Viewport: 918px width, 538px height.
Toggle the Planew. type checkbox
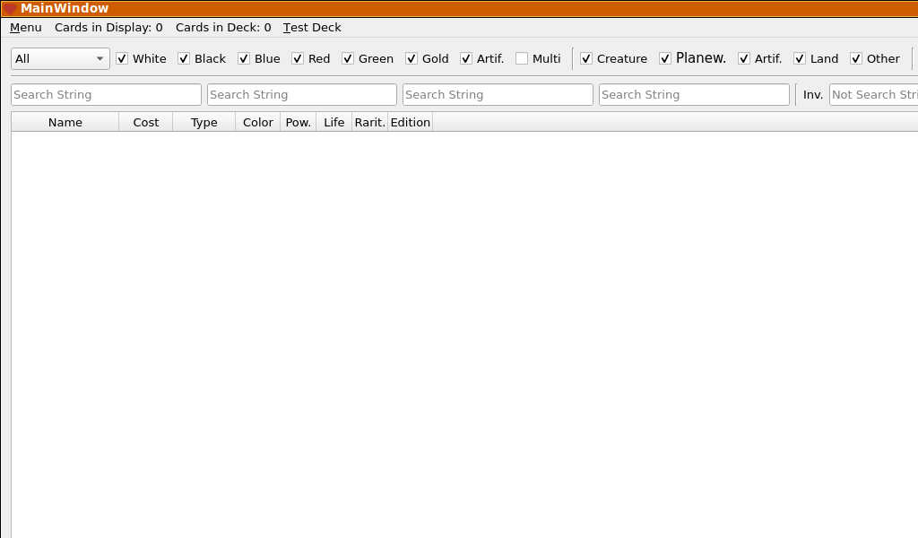point(665,59)
